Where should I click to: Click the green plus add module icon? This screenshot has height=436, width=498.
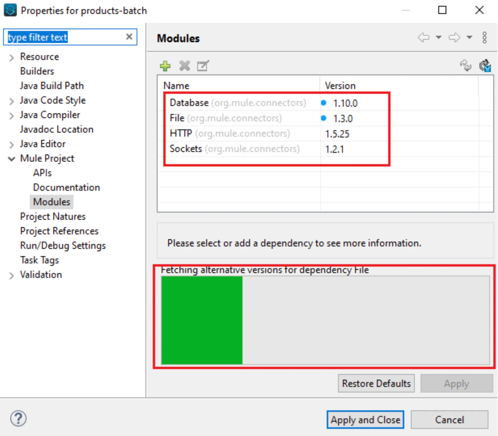(165, 66)
